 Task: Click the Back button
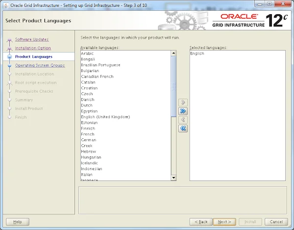pyautogui.click(x=201, y=222)
